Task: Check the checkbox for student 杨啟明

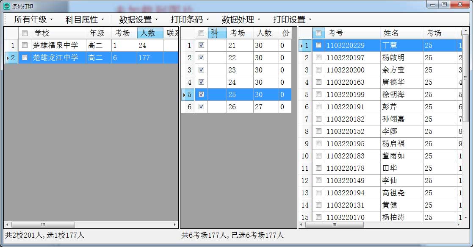Action: pyautogui.click(x=318, y=57)
